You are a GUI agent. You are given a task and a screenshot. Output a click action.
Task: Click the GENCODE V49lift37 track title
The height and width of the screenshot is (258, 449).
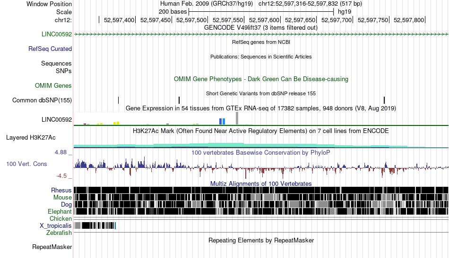[x=261, y=28]
